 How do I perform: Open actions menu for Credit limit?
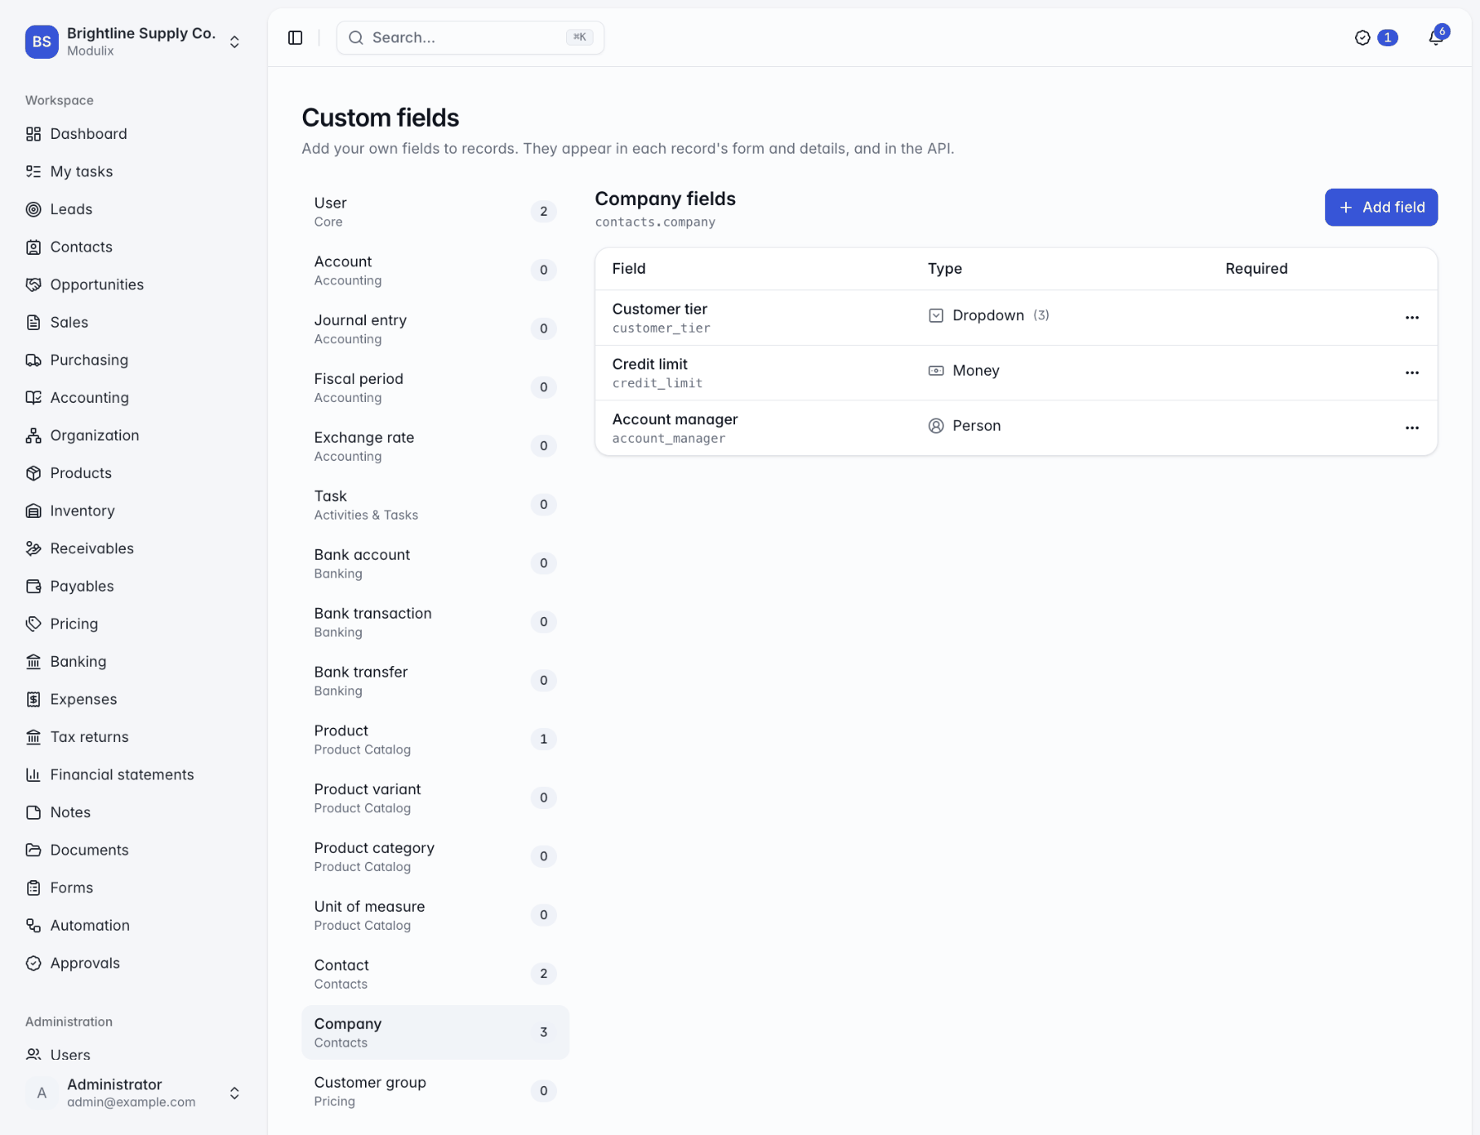point(1412,373)
